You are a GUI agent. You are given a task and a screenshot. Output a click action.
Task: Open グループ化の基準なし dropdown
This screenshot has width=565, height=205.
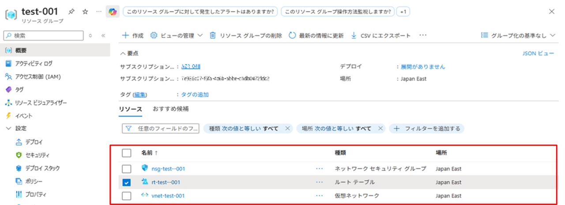pos(518,36)
